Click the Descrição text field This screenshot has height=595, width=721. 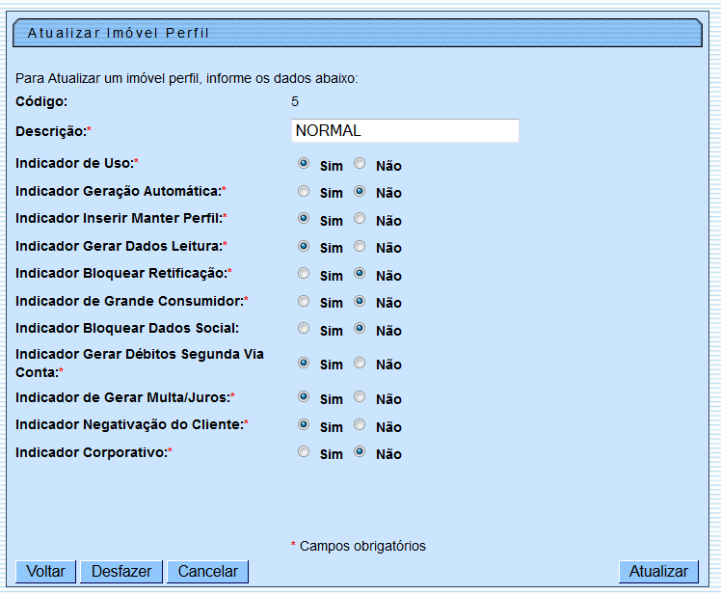(405, 130)
